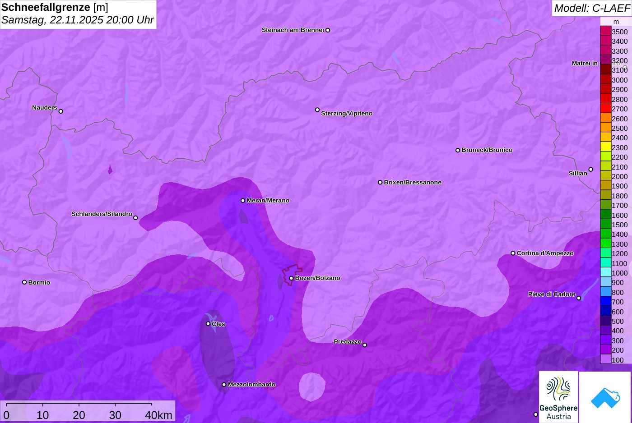Click the 1500 m green legend swatch
The image size is (632, 423).
click(x=605, y=224)
